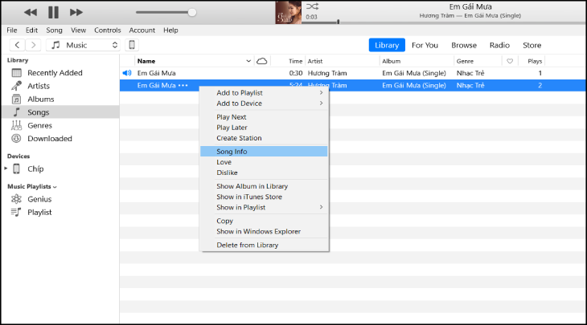
Task: Open the Edit menu
Action: tap(31, 30)
